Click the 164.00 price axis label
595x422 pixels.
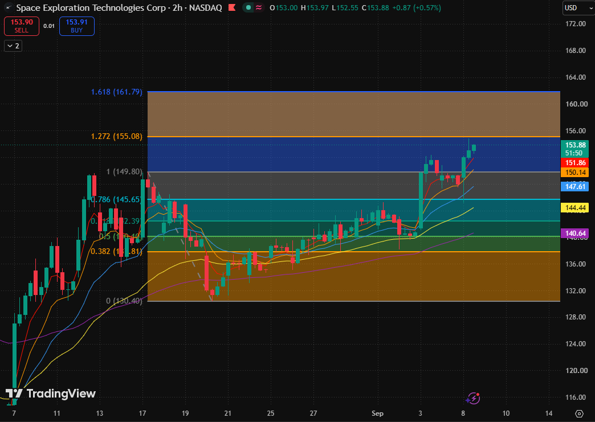pyautogui.click(x=576, y=77)
